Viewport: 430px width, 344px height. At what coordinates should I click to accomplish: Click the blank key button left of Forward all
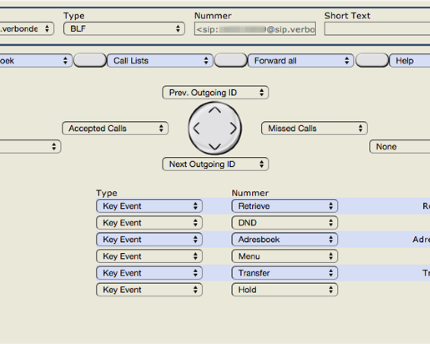click(230, 61)
